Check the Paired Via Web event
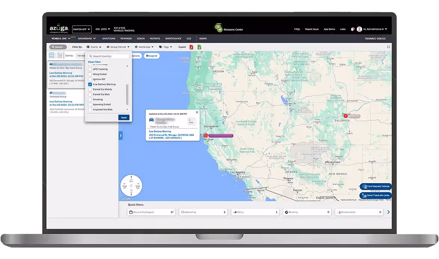Screen dimensions: 439x259 click(x=90, y=94)
